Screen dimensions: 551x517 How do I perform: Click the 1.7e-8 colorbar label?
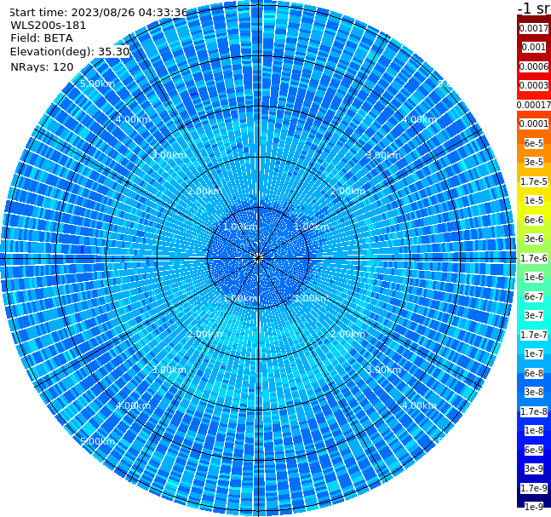pyautogui.click(x=534, y=411)
